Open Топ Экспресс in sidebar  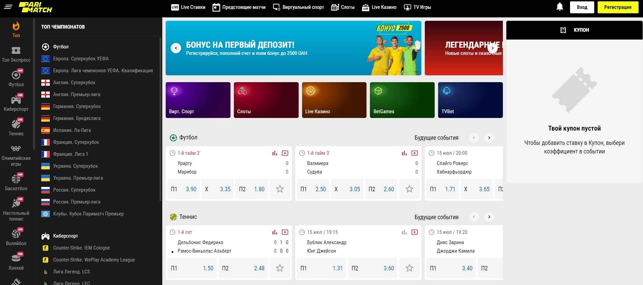(x=16, y=55)
